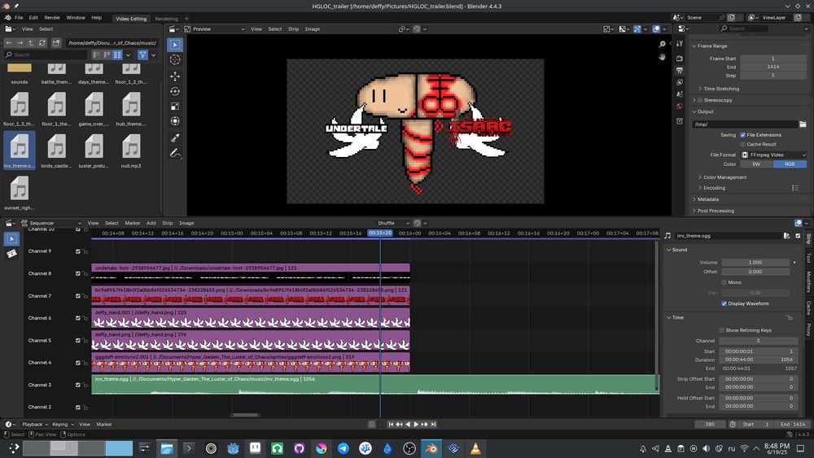This screenshot has height=458, width=814.
Task: Create new directory in file browser
Action: (x=56, y=42)
